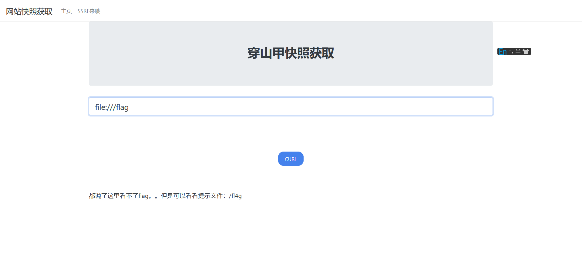Submit with the CURL button
Viewport: 582px width, 272px height.
291,159
